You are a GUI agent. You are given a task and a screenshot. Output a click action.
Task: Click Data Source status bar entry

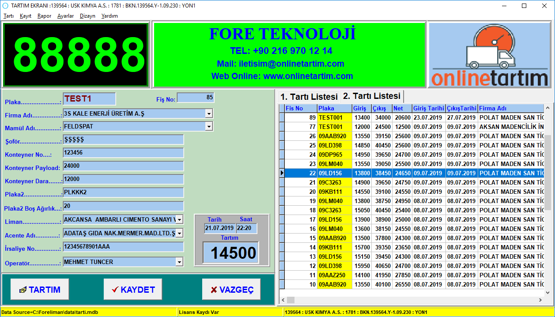coord(88,312)
